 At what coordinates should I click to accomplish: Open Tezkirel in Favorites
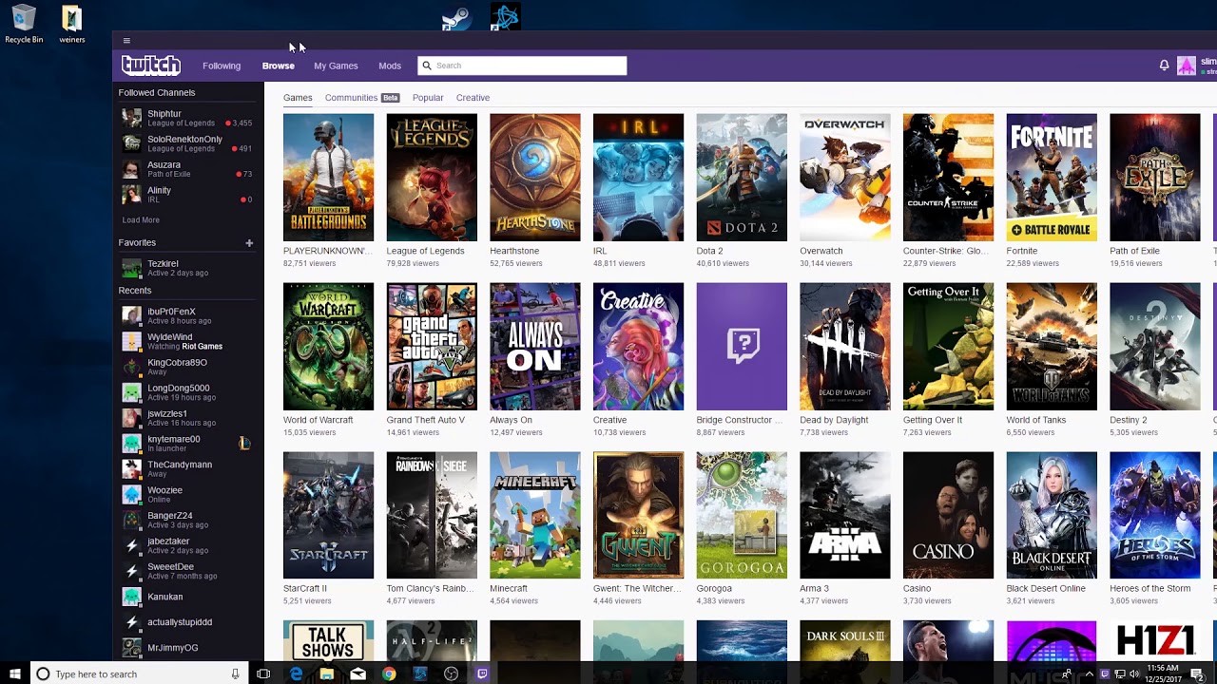pyautogui.click(x=187, y=268)
